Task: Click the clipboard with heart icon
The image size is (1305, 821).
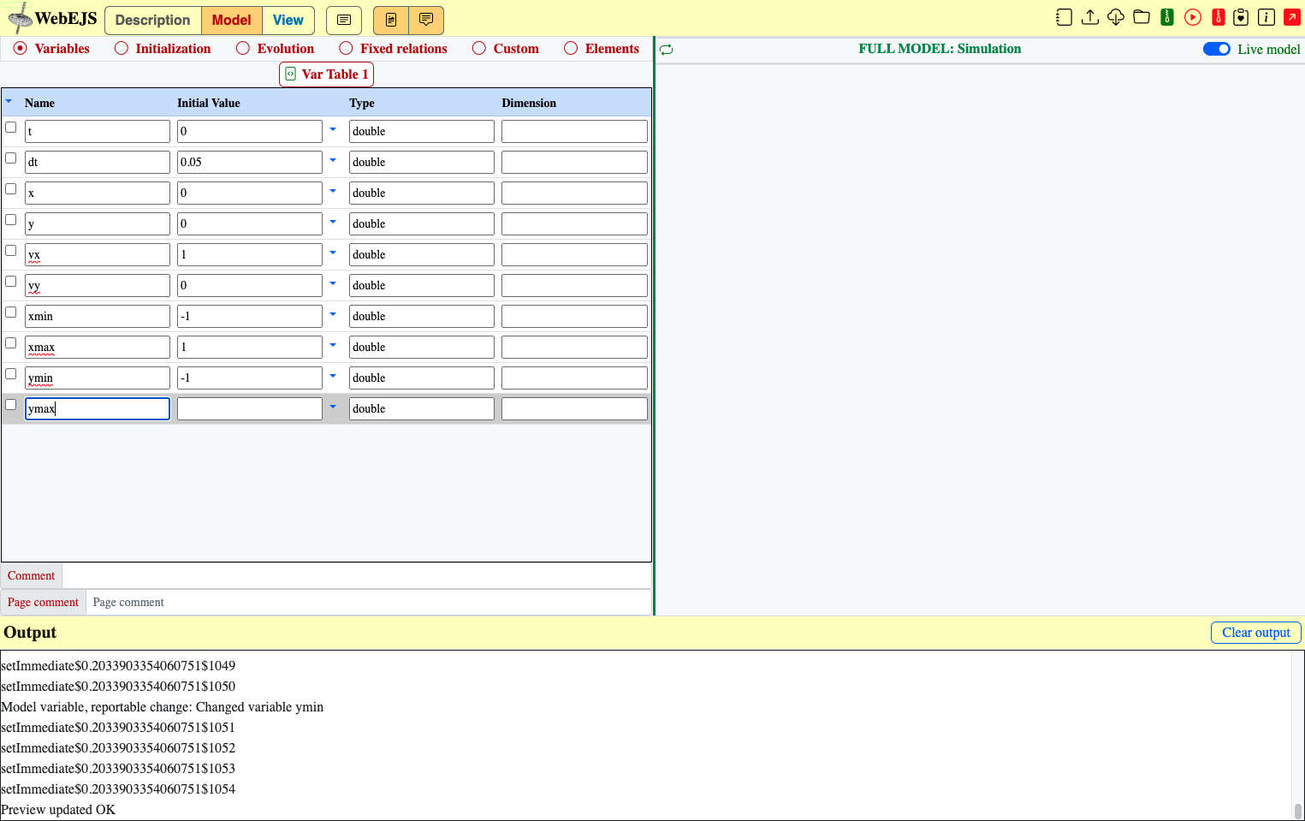Action: pos(1241,17)
